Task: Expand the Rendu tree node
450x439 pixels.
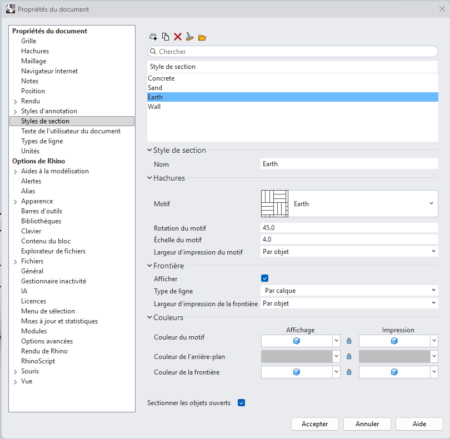Action: pyautogui.click(x=16, y=102)
